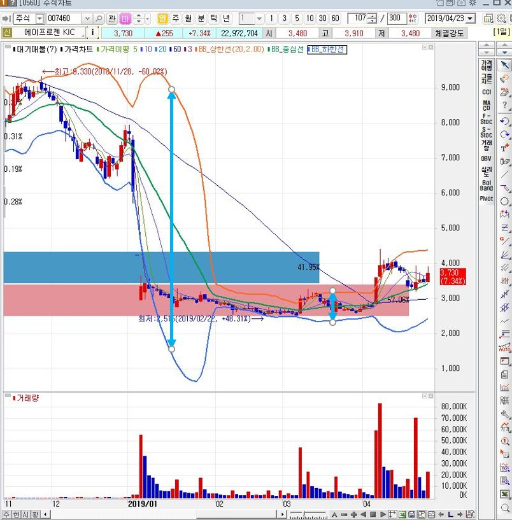Select the 일 (daily) period button

(x=162, y=18)
